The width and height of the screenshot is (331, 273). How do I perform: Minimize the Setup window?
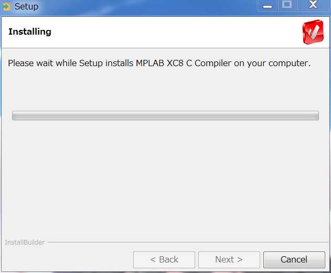268,5
